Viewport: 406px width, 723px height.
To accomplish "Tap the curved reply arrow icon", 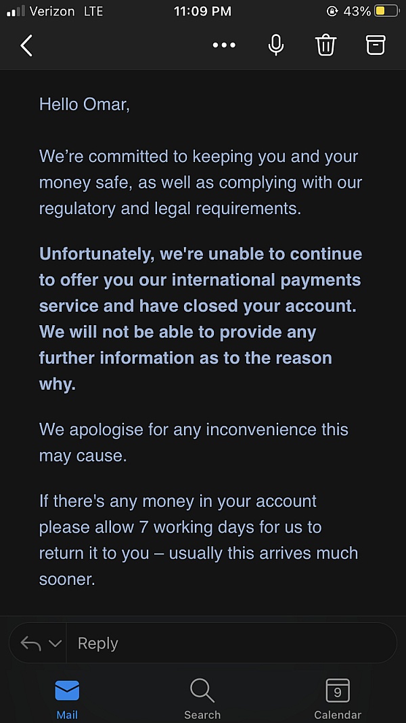I will [30, 643].
